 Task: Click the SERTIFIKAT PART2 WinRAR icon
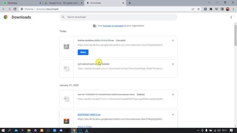pos(66,121)
